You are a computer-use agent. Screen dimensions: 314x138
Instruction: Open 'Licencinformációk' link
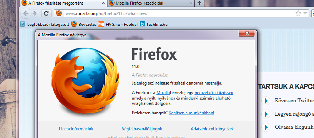tap(76, 129)
